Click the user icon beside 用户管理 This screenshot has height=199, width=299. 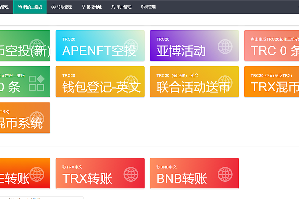(x=113, y=7)
